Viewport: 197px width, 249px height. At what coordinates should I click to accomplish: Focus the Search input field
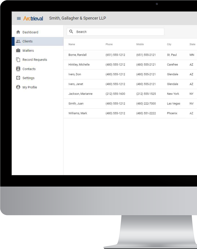coord(115,32)
